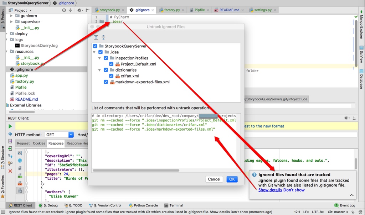The image size is (365, 215).
Task: Click the Show details link in notification
Action: 270,190
